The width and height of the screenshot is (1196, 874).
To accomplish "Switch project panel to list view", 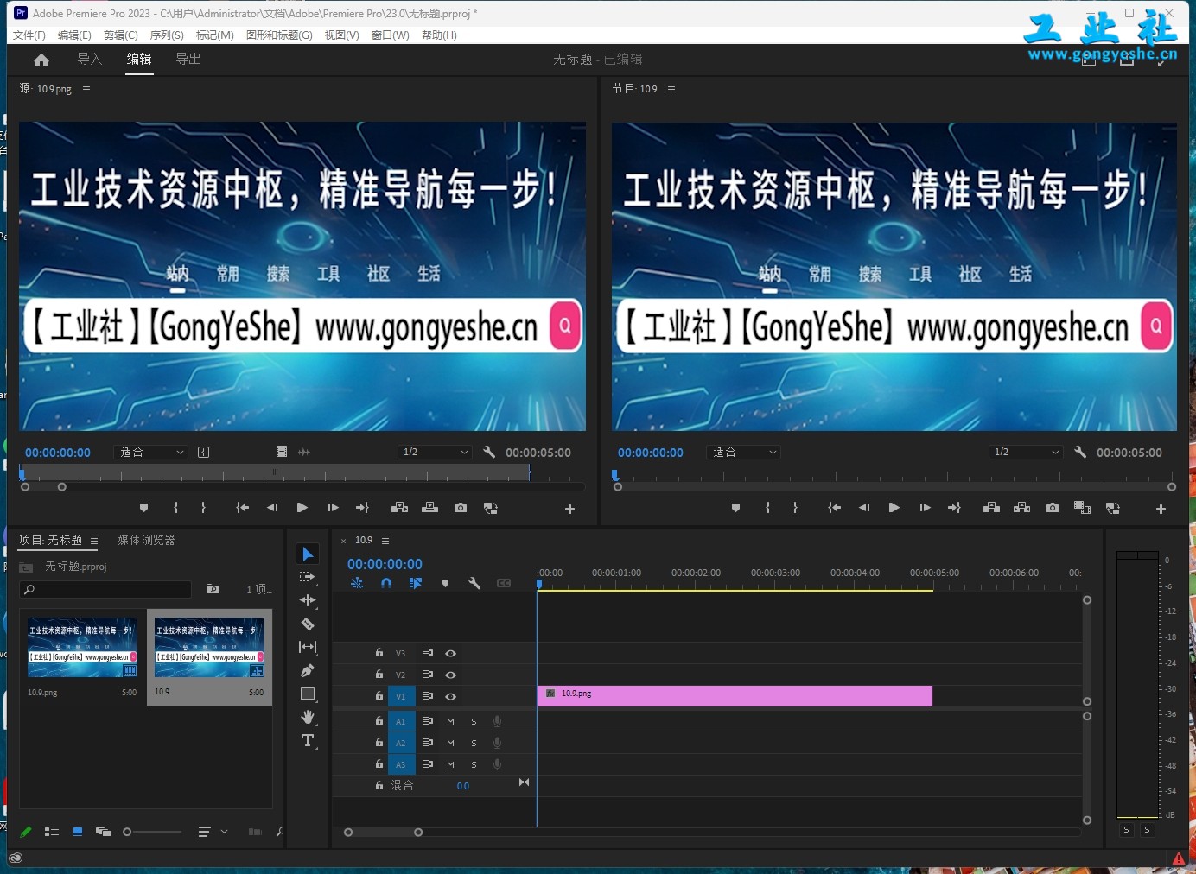I will coord(52,832).
